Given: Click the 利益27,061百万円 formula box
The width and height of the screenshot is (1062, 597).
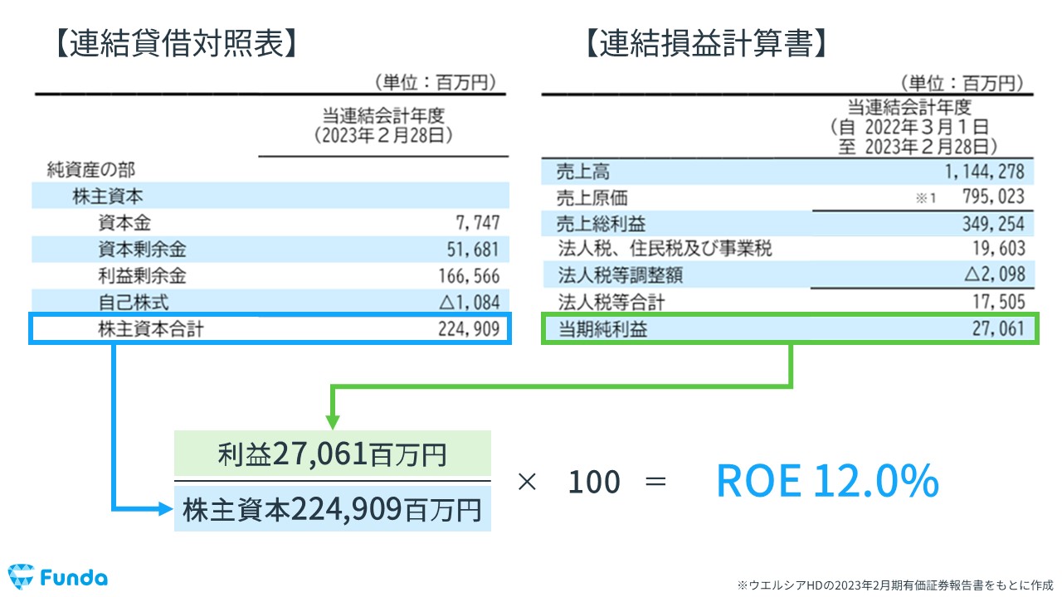Looking at the screenshot, I should pos(332,452).
